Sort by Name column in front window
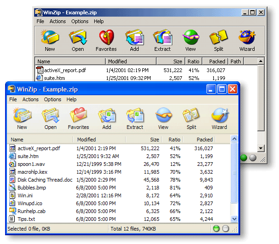The image size is (279, 244). click(x=40, y=140)
